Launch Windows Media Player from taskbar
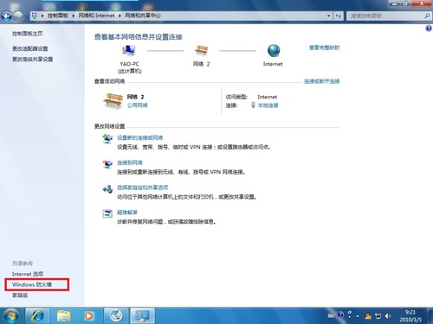The width and height of the screenshot is (433, 324). coord(88,315)
